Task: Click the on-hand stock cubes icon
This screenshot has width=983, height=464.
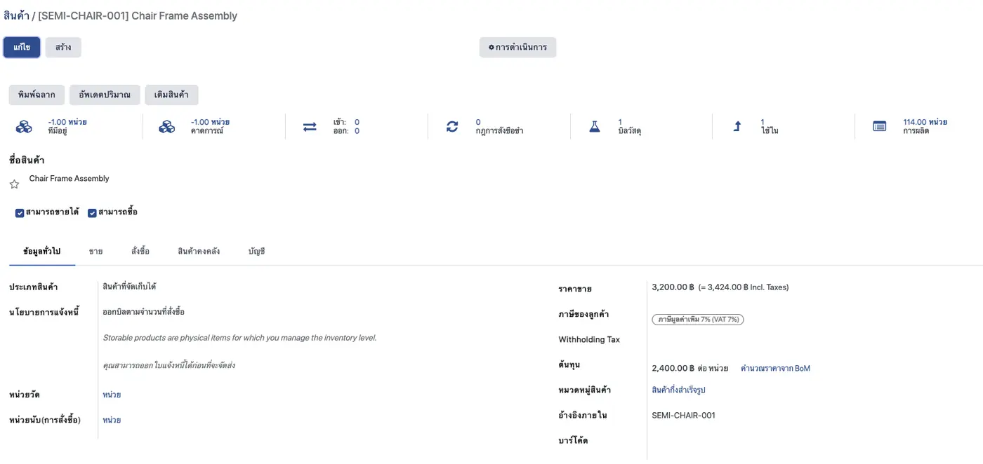Action: 24,127
